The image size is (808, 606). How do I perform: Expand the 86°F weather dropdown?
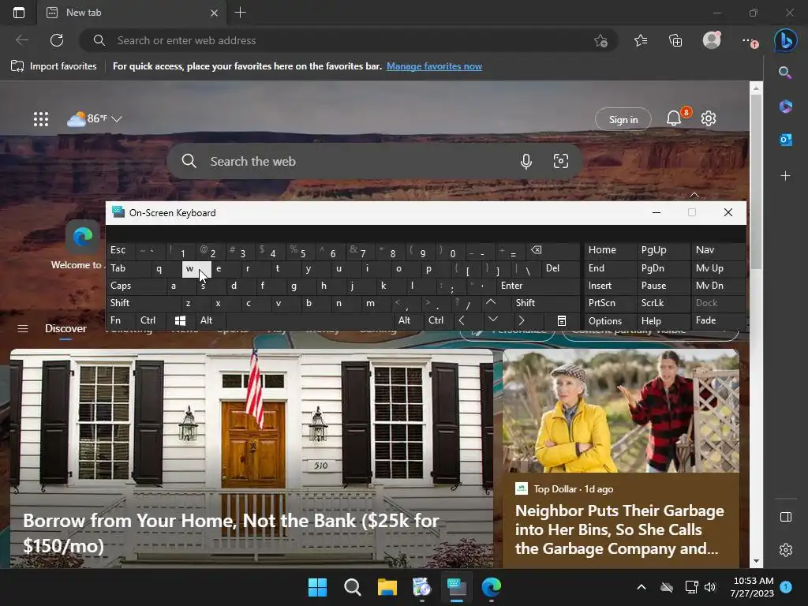tap(117, 118)
